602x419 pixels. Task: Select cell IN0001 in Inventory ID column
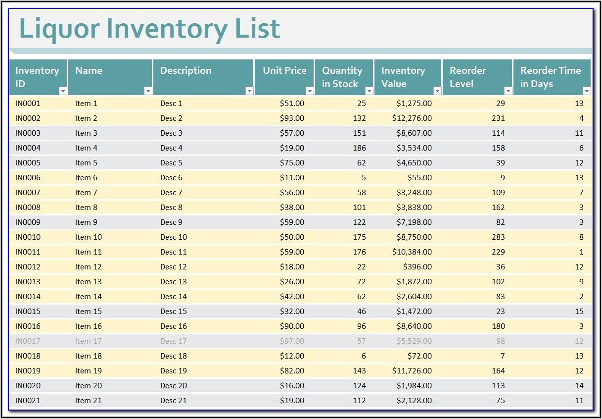(x=28, y=104)
